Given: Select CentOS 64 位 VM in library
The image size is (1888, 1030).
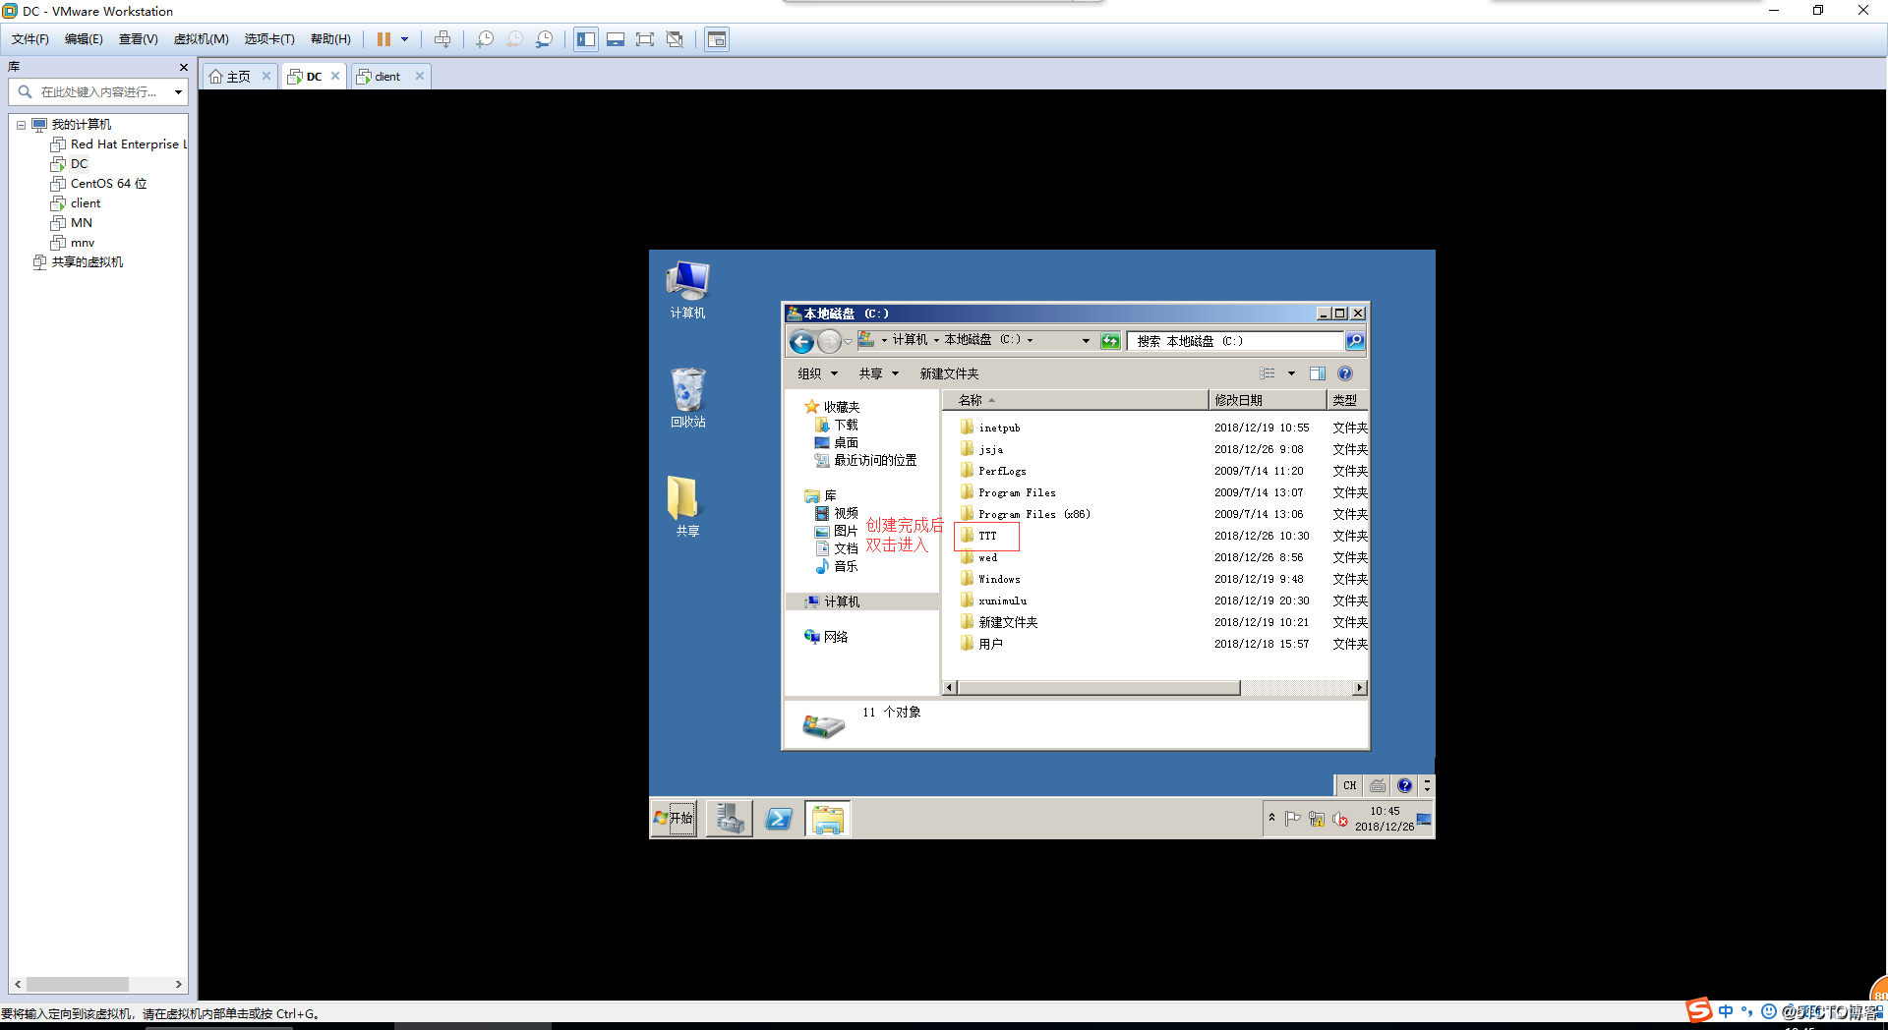Looking at the screenshot, I should coord(99,184).
